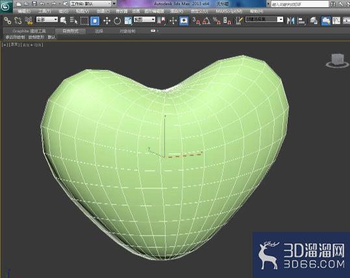
Task: Open the 全部 selection filter dropdown
Action: (47, 19)
